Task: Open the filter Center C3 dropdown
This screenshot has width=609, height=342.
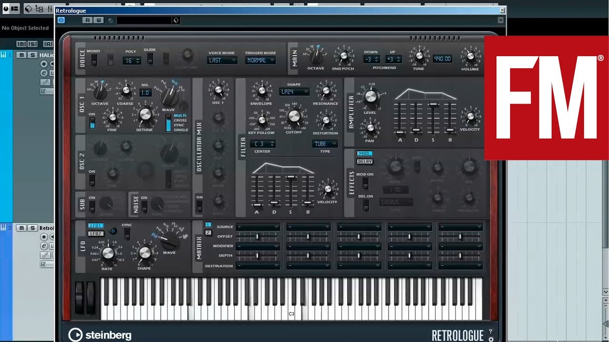Action: 263,144
